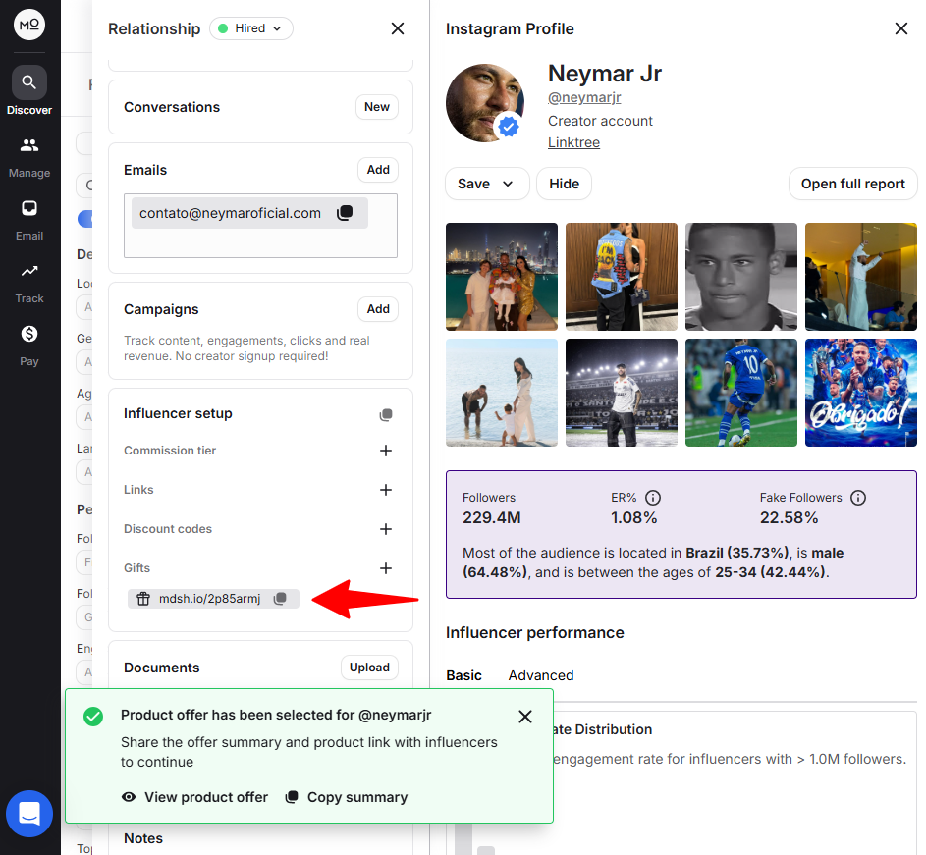
Task: Open the number 10 jersey photo
Action: 741,393
